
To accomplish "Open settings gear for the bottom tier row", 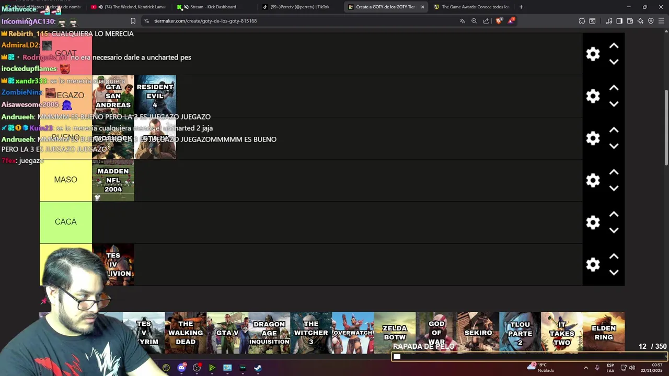I will pos(593,265).
